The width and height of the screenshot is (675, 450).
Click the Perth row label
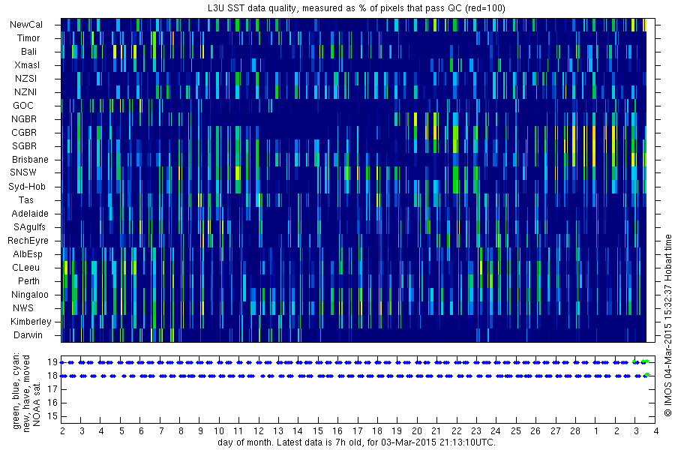click(x=28, y=281)
